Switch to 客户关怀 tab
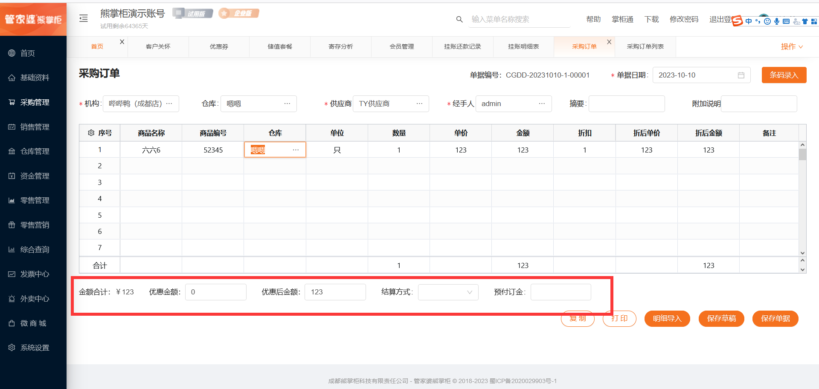Screen dimensions: 819x389 (158, 46)
